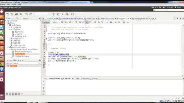
Task: Click the Redo icon in main toolbar
Action: point(31,14)
